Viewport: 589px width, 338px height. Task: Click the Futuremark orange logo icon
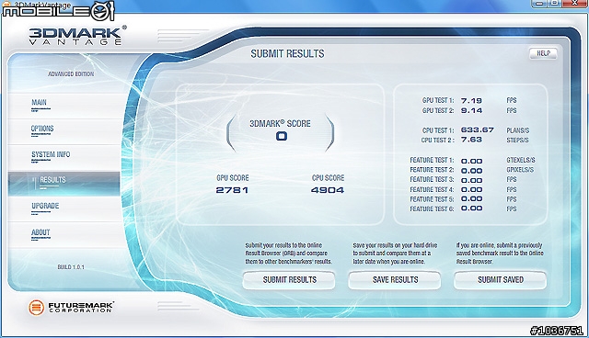36,308
